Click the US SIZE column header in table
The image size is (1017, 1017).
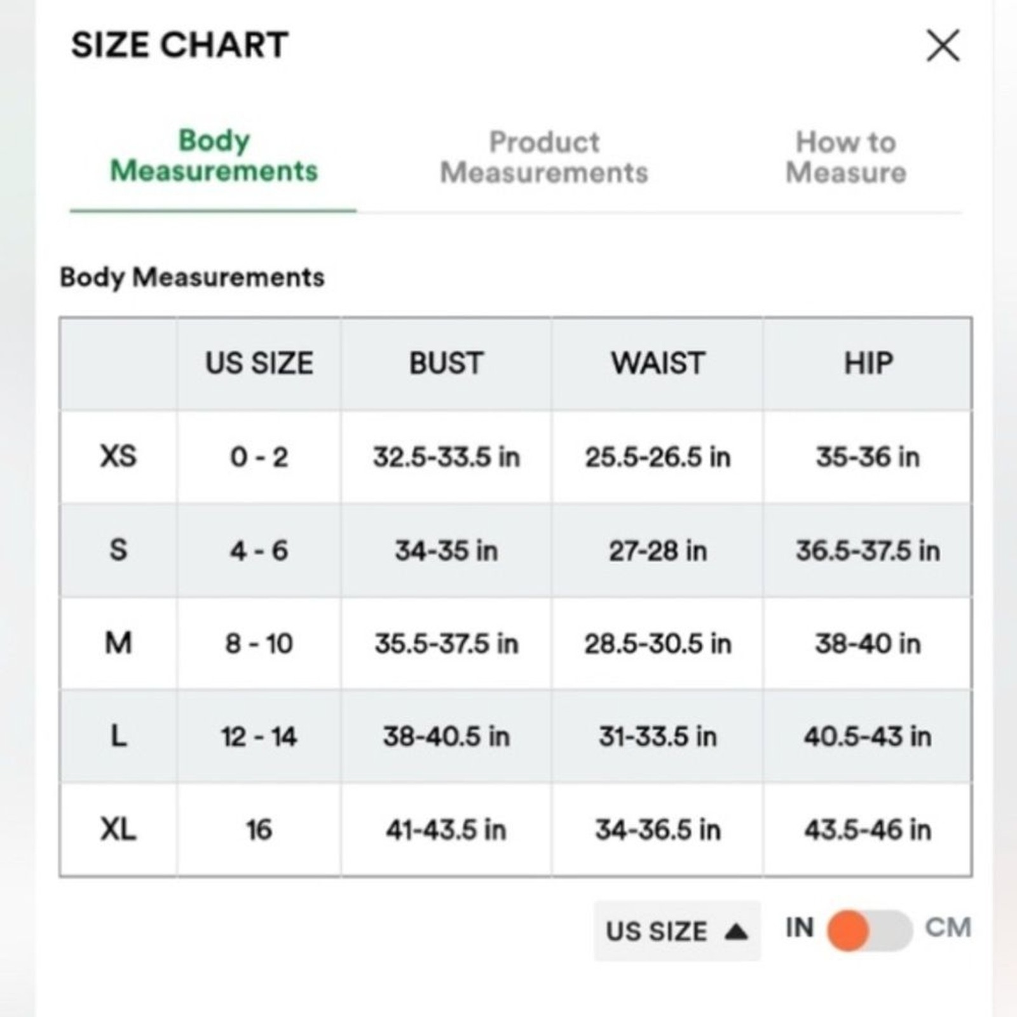[x=259, y=364]
